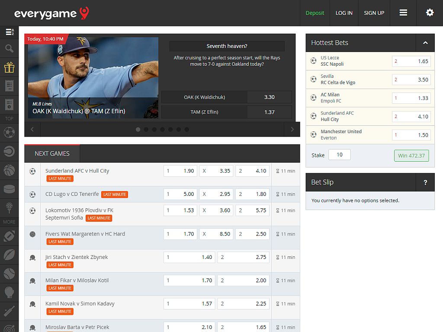Select the basketball icon in sidebar
This screenshot has height=332, width=443.
(x=9, y=170)
